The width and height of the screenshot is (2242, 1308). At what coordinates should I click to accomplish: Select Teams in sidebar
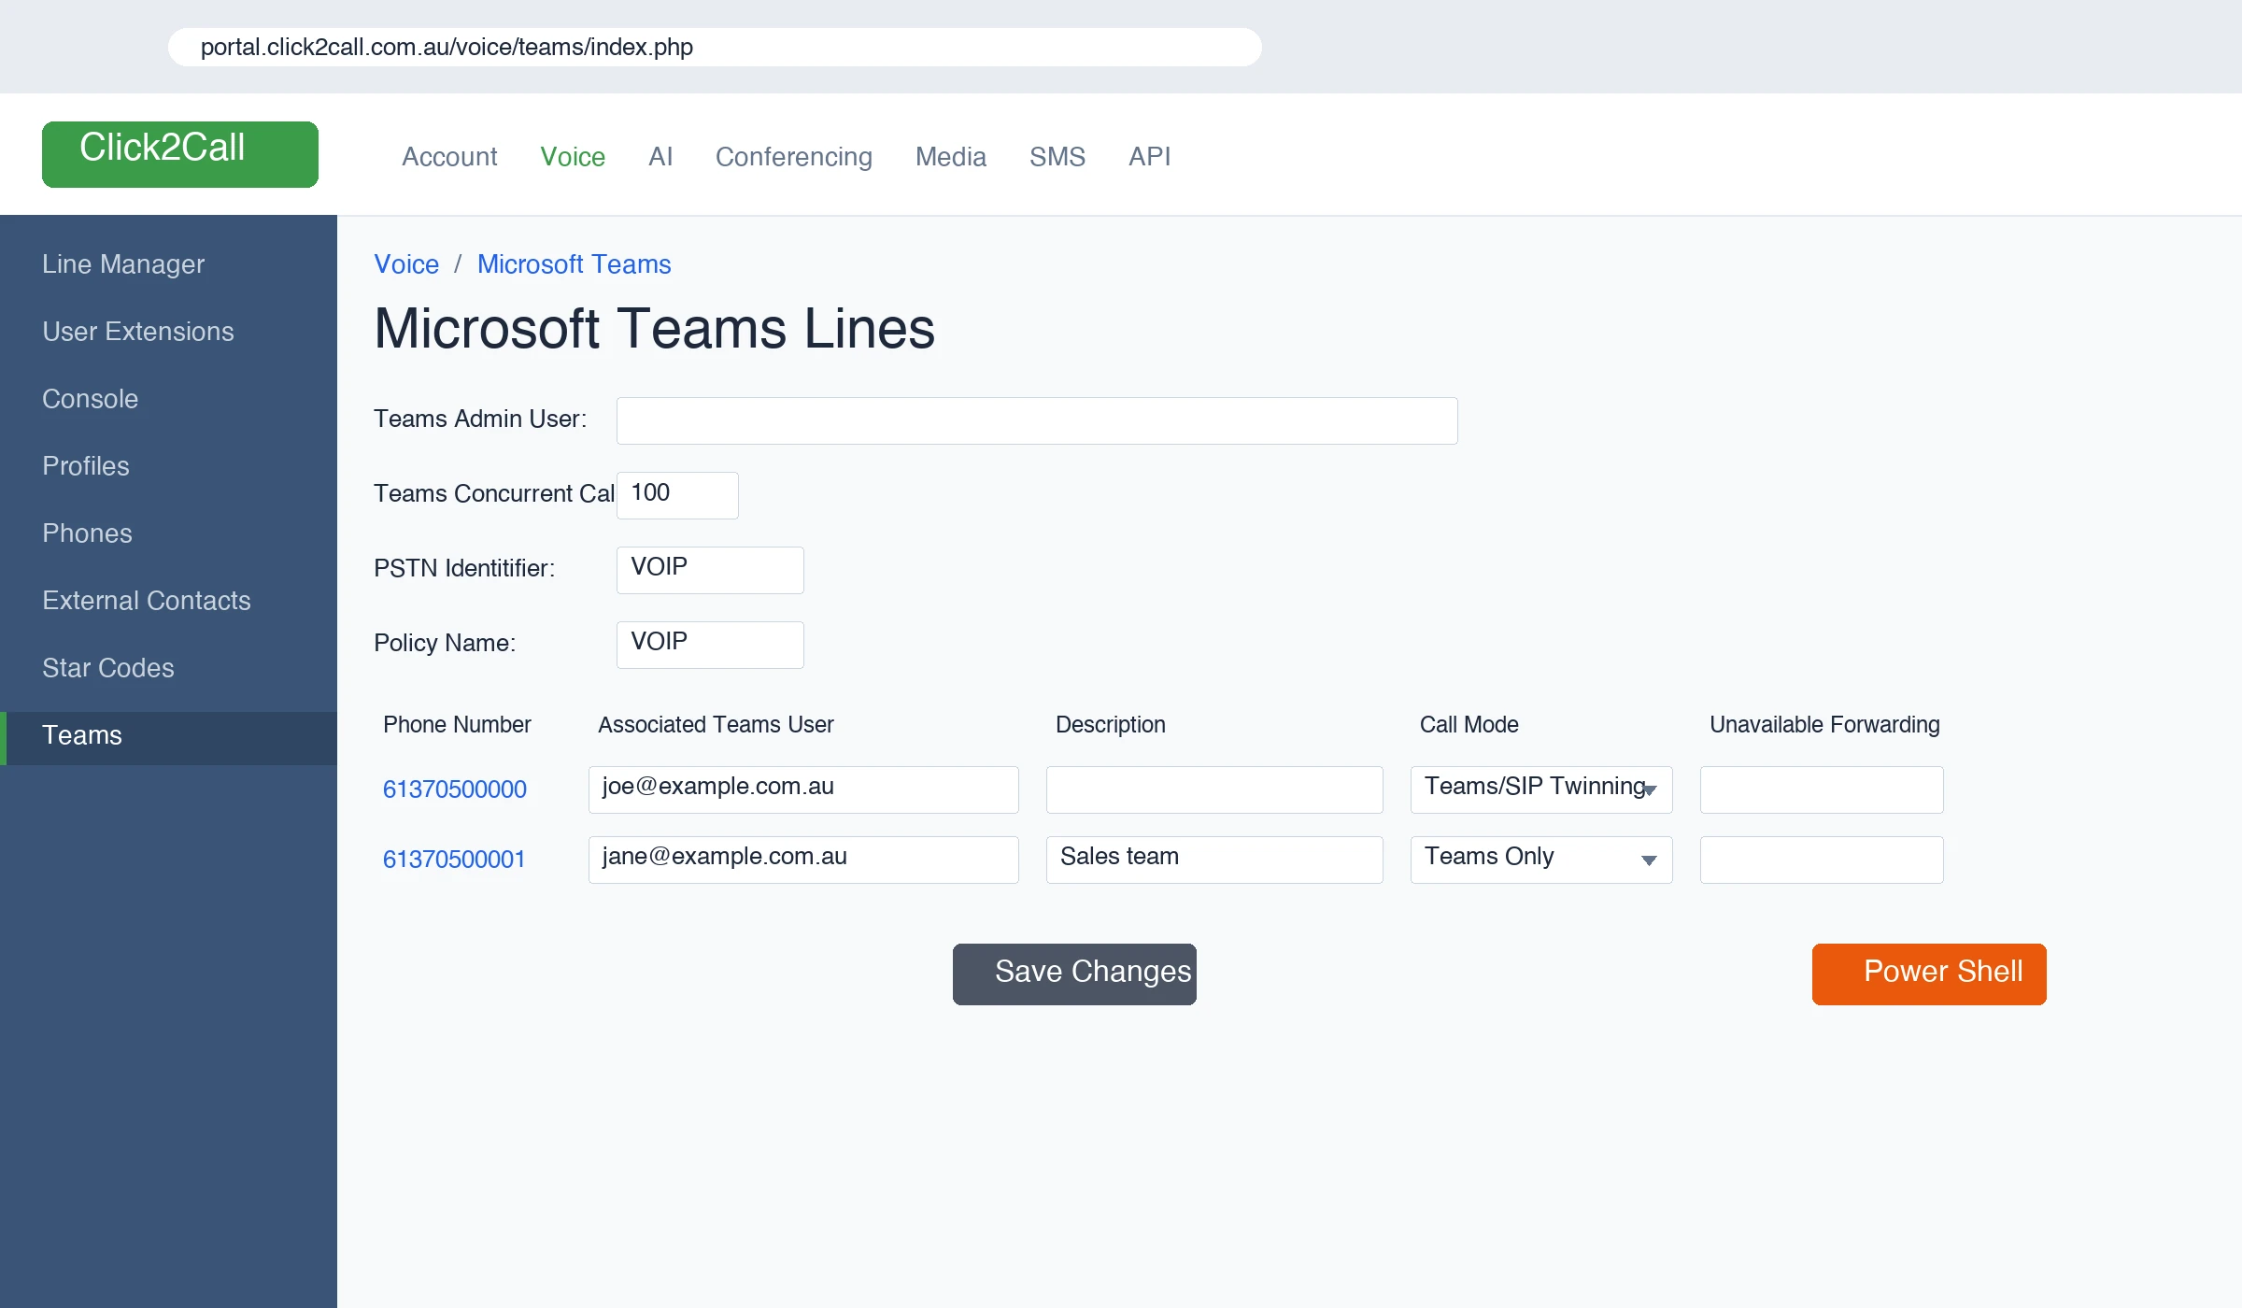168,738
